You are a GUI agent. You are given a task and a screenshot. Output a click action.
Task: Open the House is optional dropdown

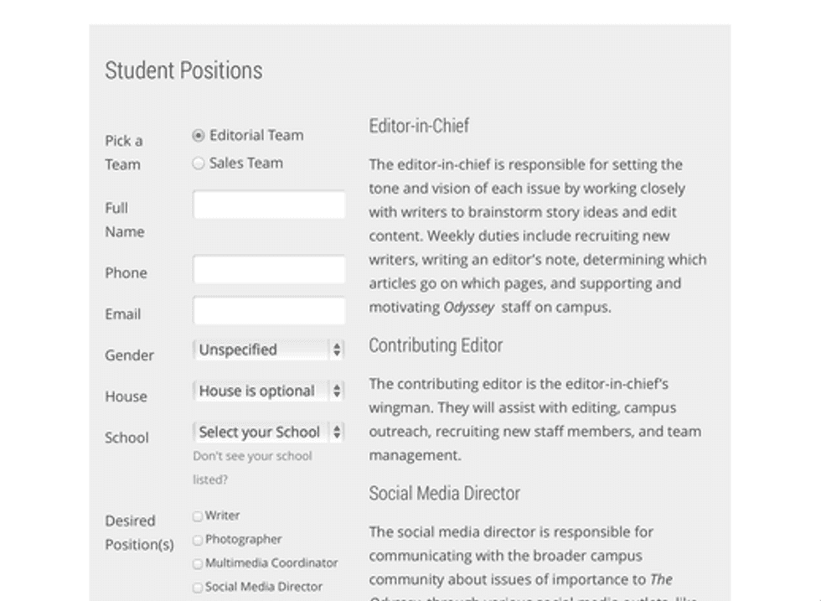[260, 391]
